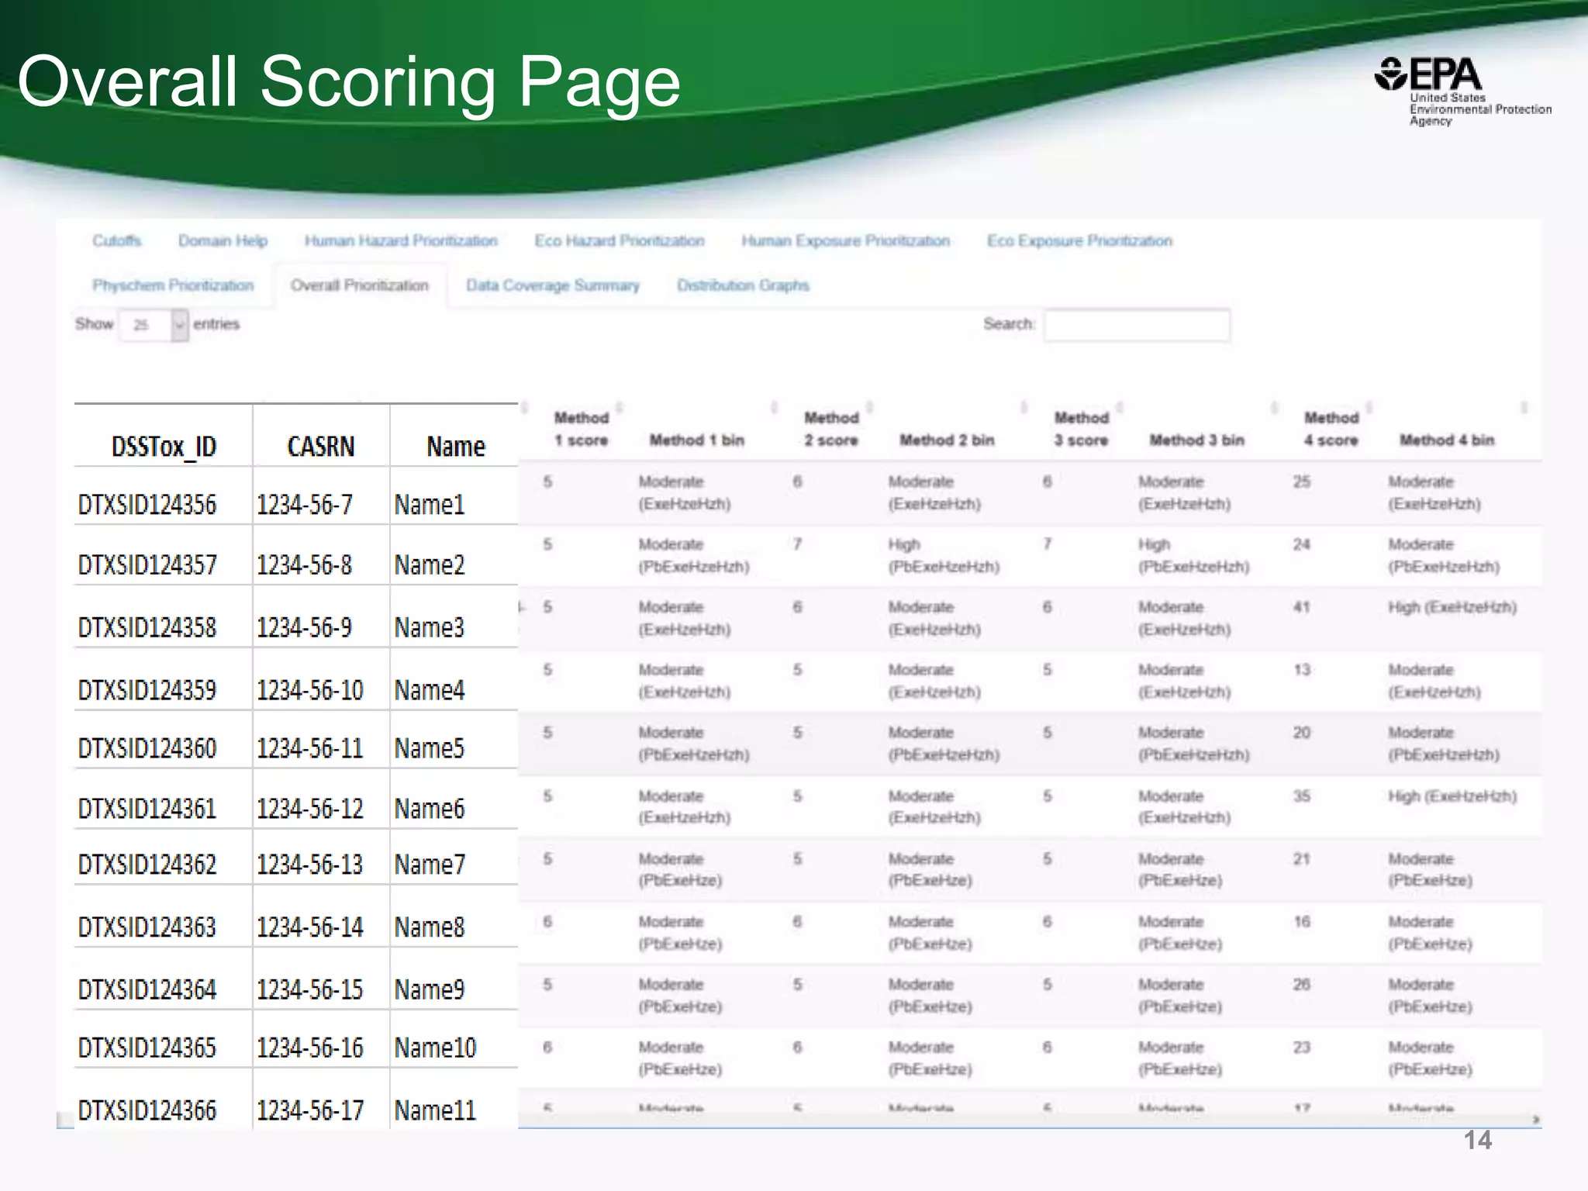Image resolution: width=1588 pixels, height=1191 pixels.
Task: Sort by Method 1 bin column
Action: coord(697,440)
